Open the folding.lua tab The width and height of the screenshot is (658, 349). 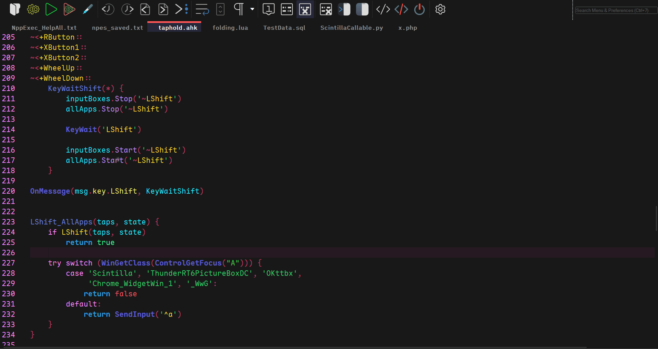click(x=230, y=28)
